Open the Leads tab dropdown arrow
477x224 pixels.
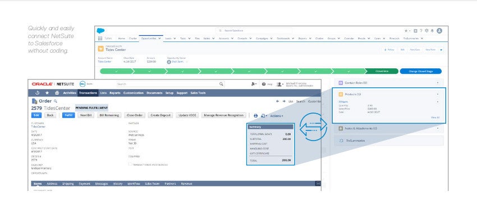pyautogui.click(x=175, y=39)
